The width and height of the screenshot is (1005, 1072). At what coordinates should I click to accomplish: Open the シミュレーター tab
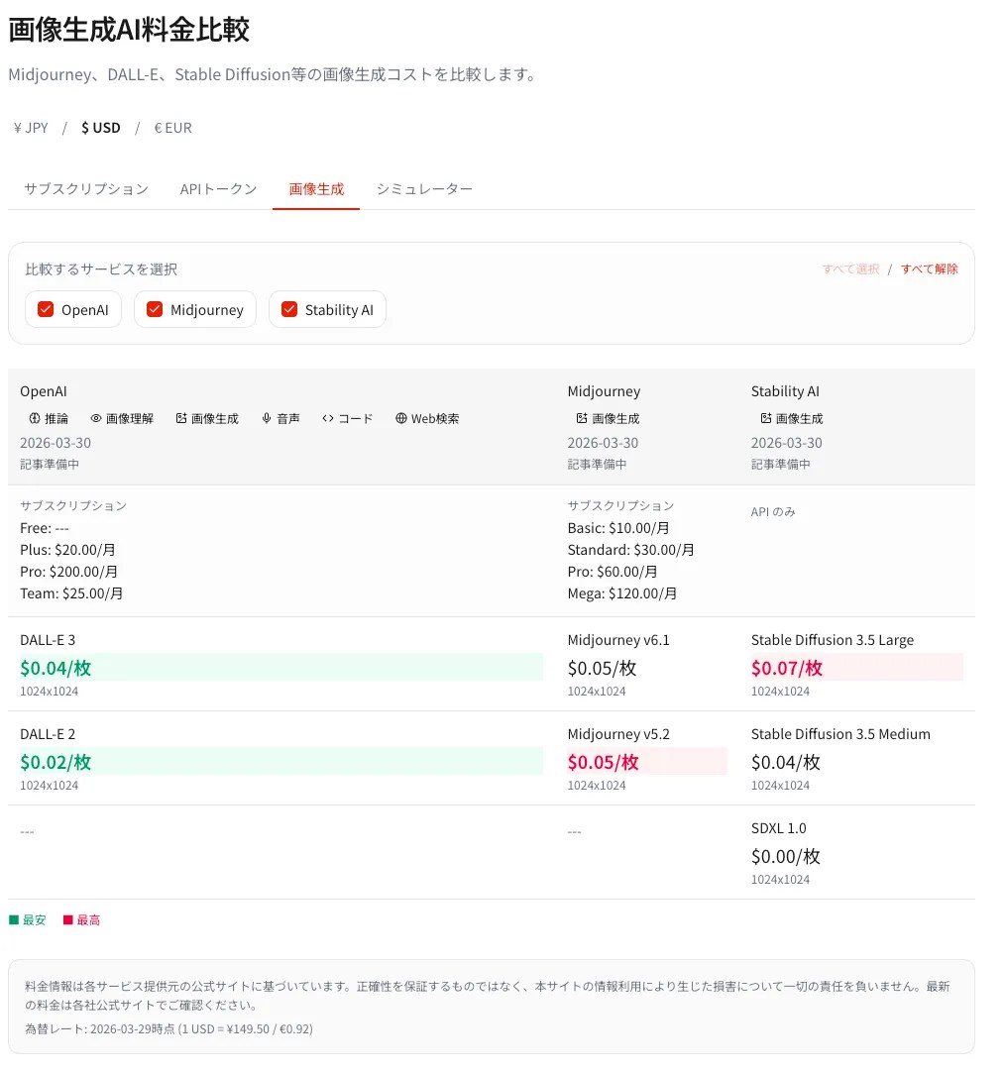[x=424, y=188]
